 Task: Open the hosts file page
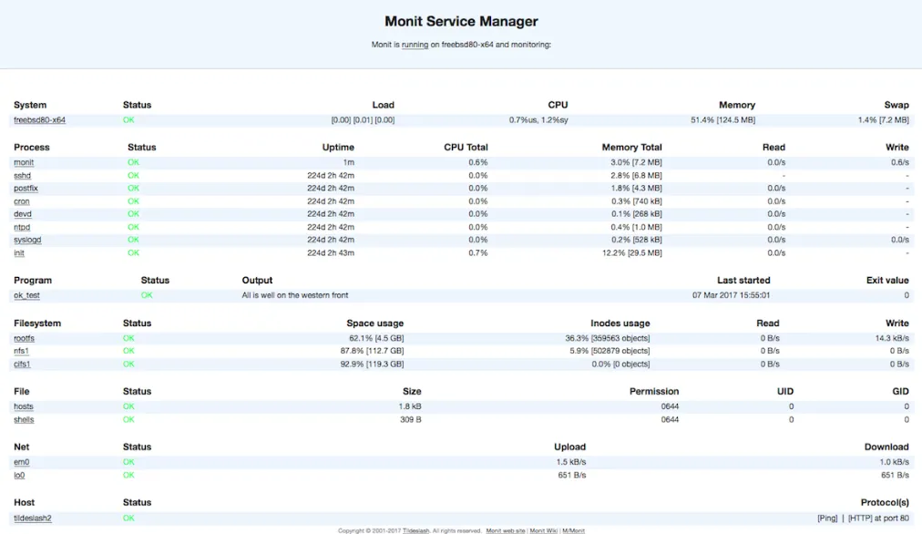tap(24, 406)
